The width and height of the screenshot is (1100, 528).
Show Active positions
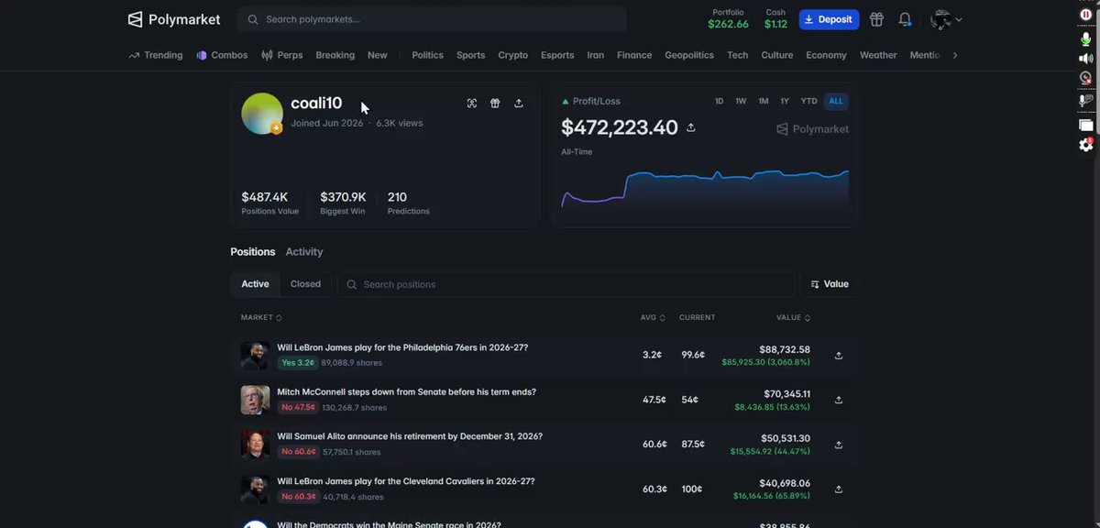(x=255, y=284)
